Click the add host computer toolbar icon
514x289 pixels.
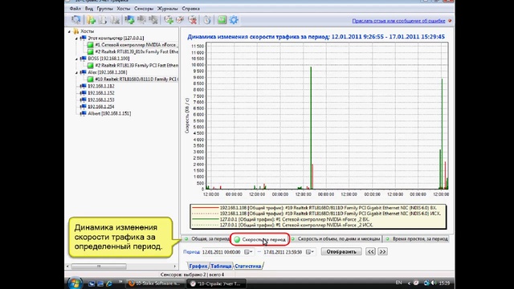(129, 20)
